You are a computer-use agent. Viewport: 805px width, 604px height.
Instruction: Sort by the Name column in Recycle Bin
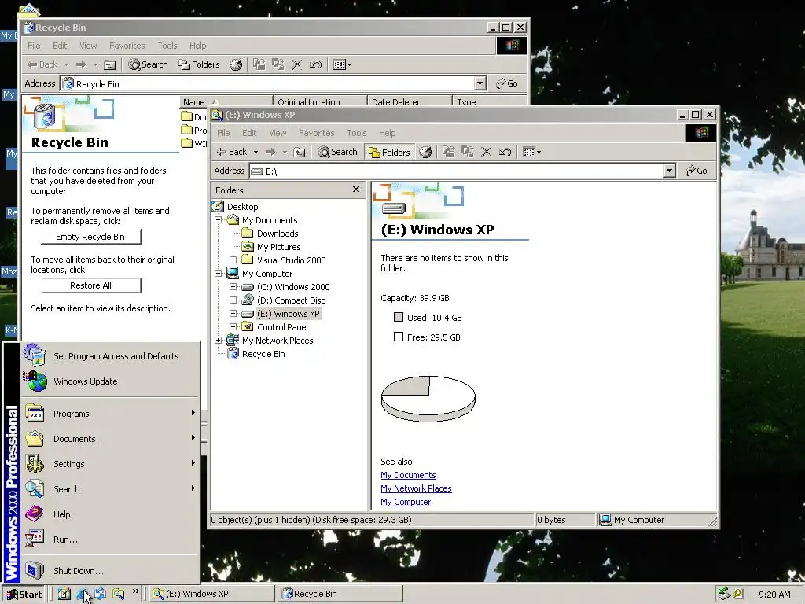226,101
